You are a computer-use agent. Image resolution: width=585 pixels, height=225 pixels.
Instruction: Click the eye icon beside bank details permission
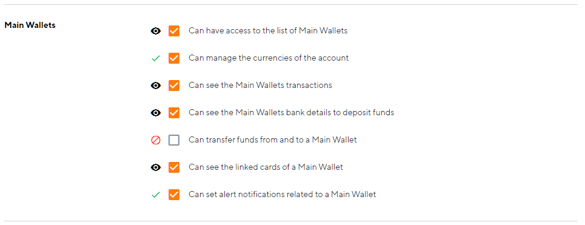[x=156, y=113]
